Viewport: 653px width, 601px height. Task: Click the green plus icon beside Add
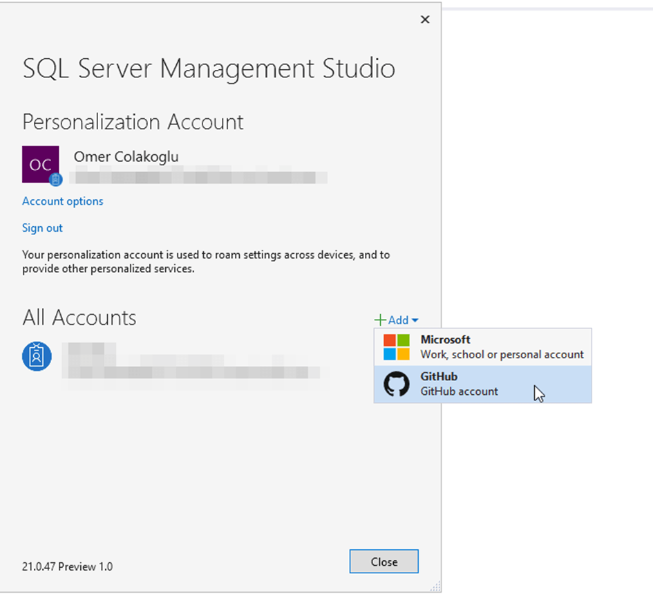pyautogui.click(x=380, y=320)
